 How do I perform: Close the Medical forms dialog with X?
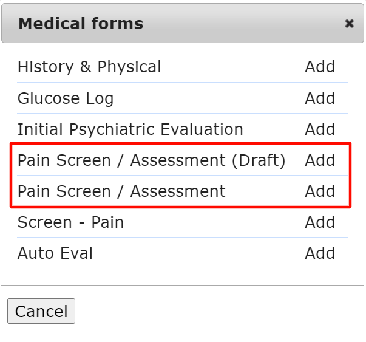pos(349,24)
